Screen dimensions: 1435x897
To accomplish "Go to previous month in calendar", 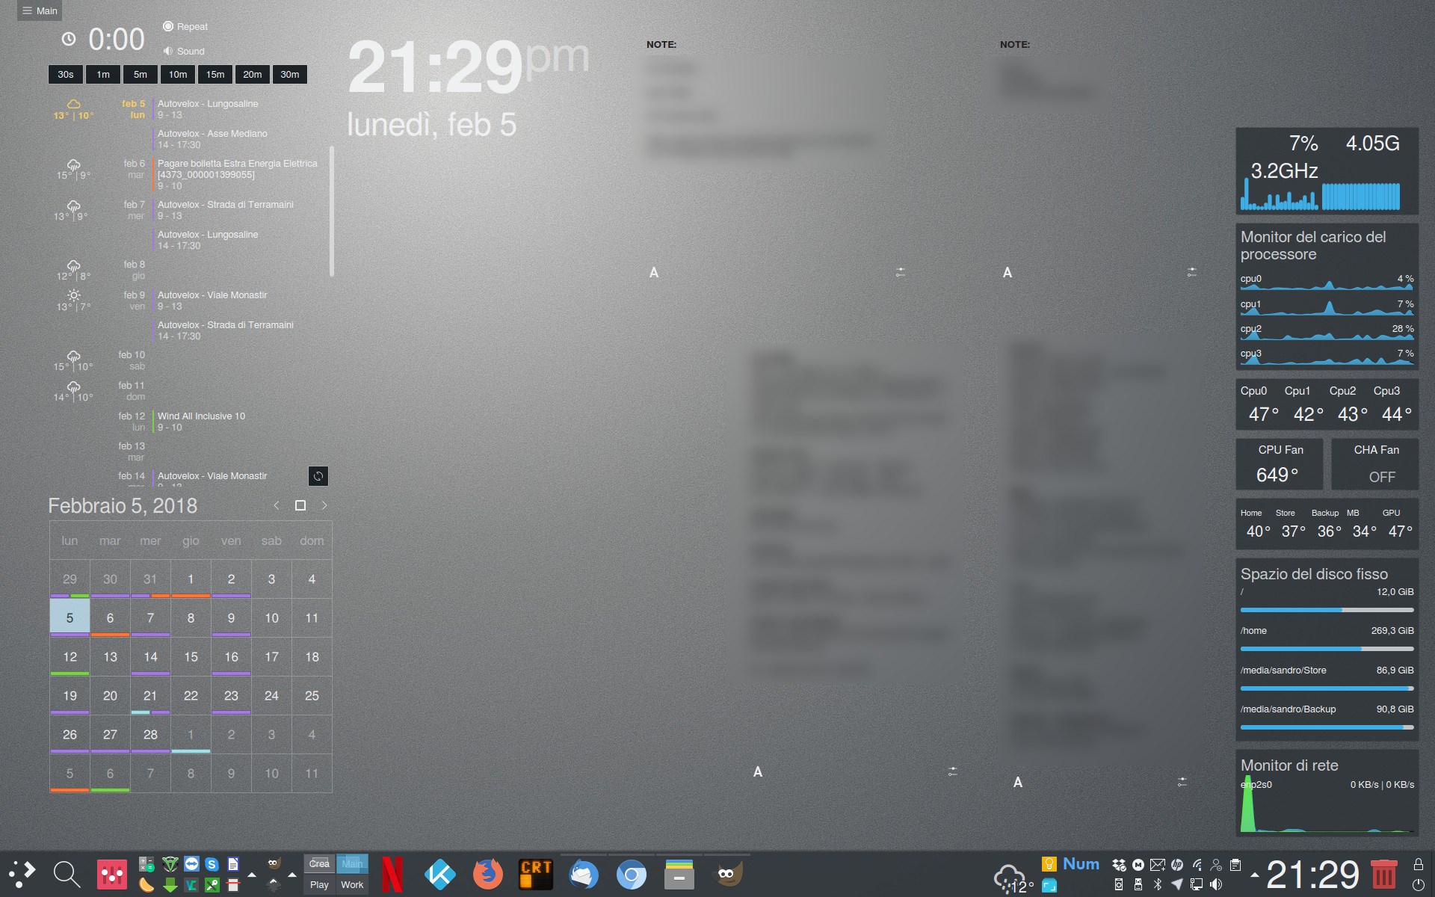I will click(x=277, y=506).
